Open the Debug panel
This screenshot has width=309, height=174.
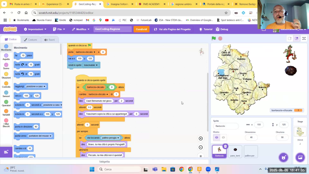pyautogui.click(x=222, y=29)
